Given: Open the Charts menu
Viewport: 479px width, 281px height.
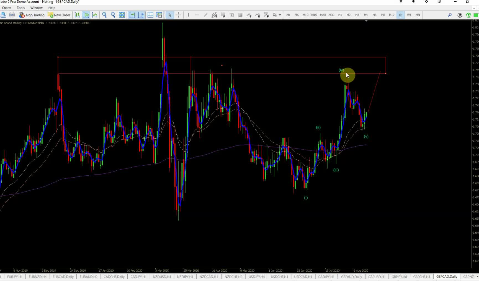Looking at the screenshot, I should 7,8.
